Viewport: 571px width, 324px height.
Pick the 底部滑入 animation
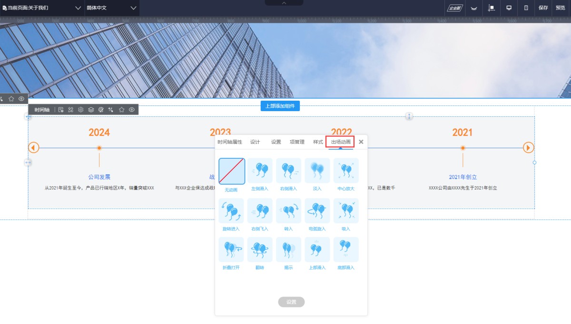click(346, 250)
